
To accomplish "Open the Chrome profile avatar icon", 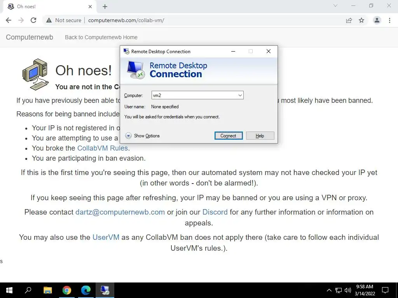I will [x=377, y=20].
